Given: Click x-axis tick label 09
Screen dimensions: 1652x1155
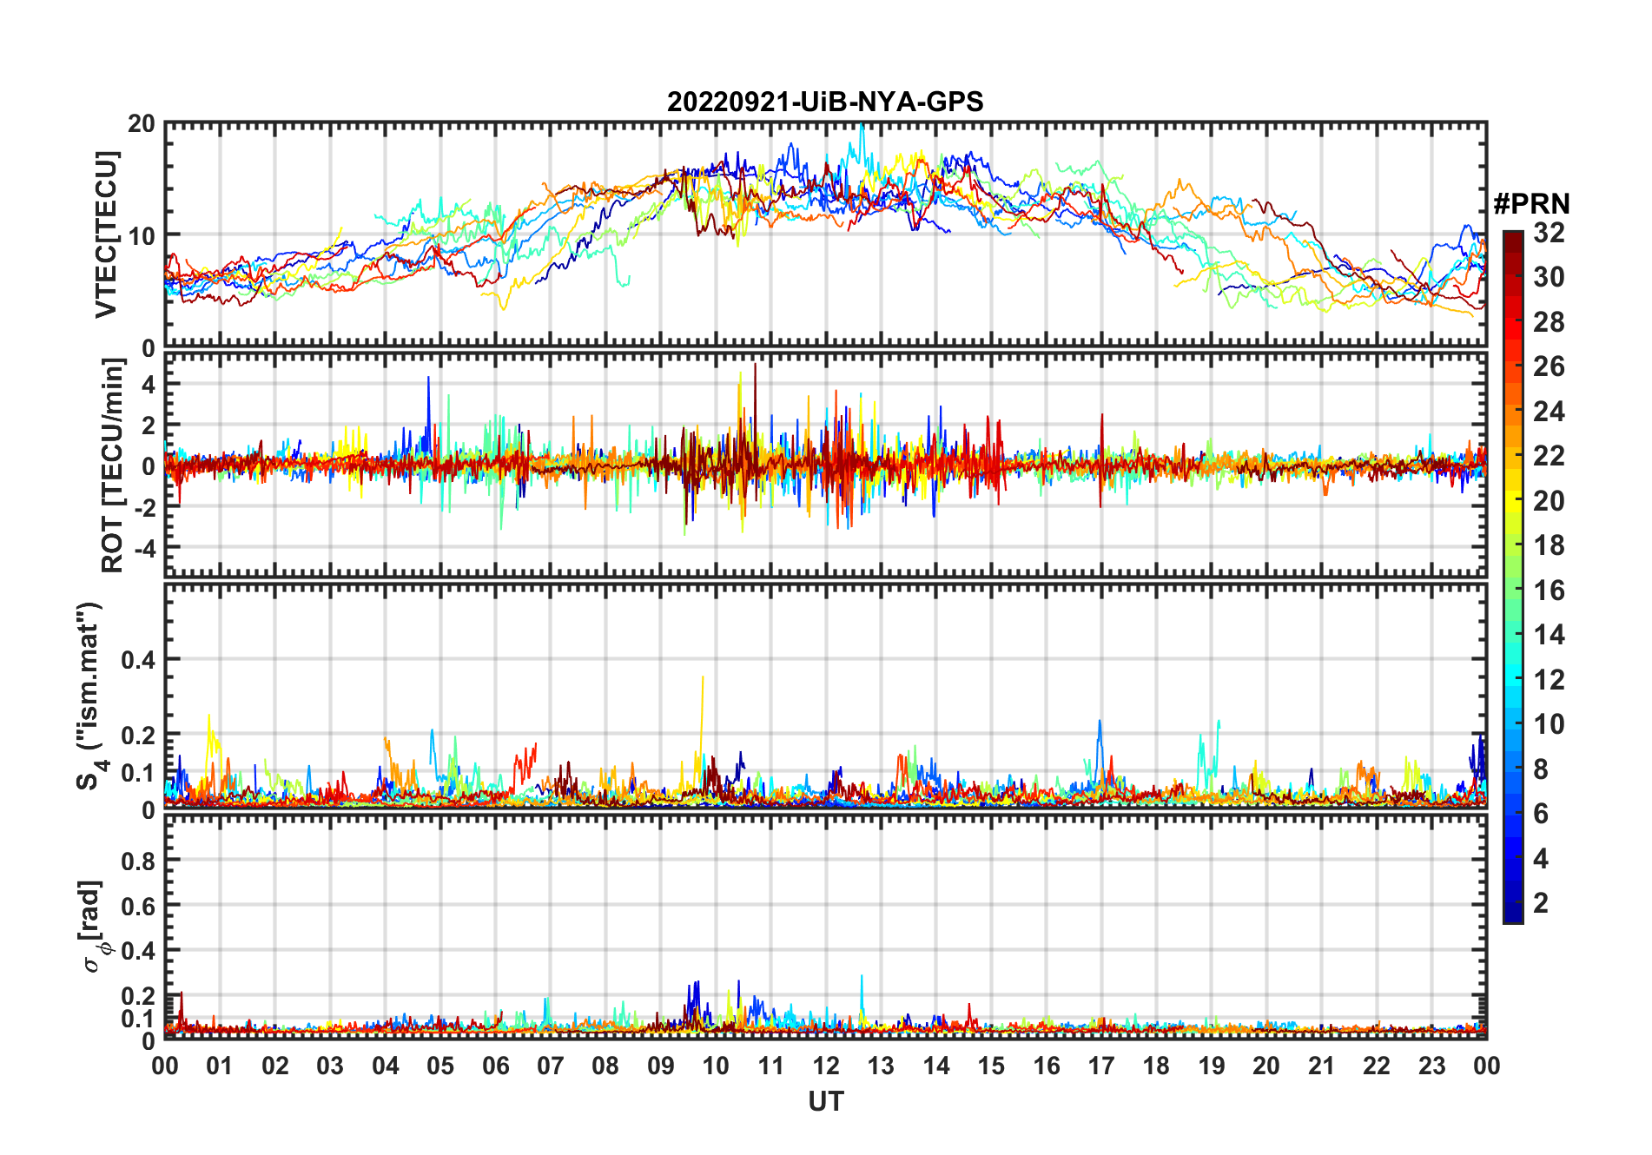Looking at the screenshot, I should coord(661,1066).
